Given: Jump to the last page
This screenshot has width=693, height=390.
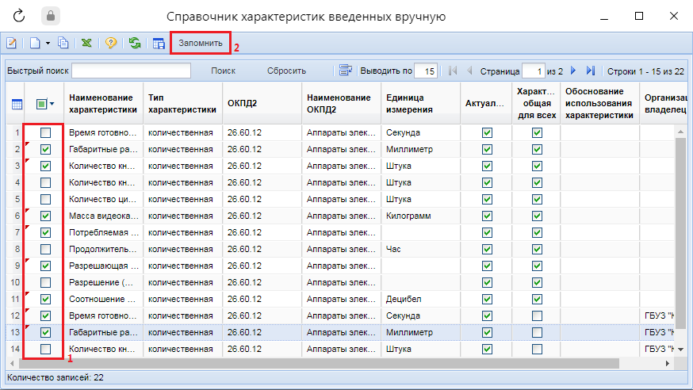Looking at the screenshot, I should tap(590, 71).
